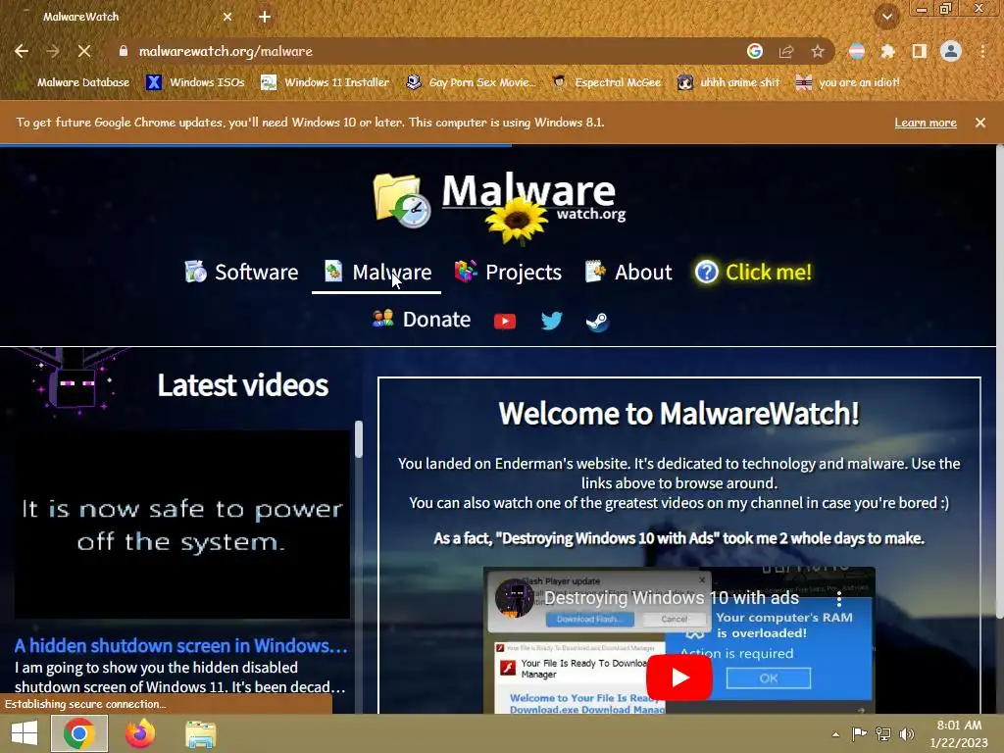Close the MalwareWatch tab
Screen dimensions: 1004x753
coord(227,17)
